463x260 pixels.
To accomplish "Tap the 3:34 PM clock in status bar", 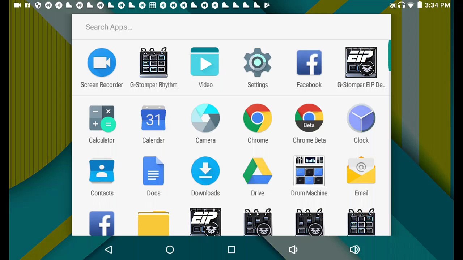I will point(437,5).
